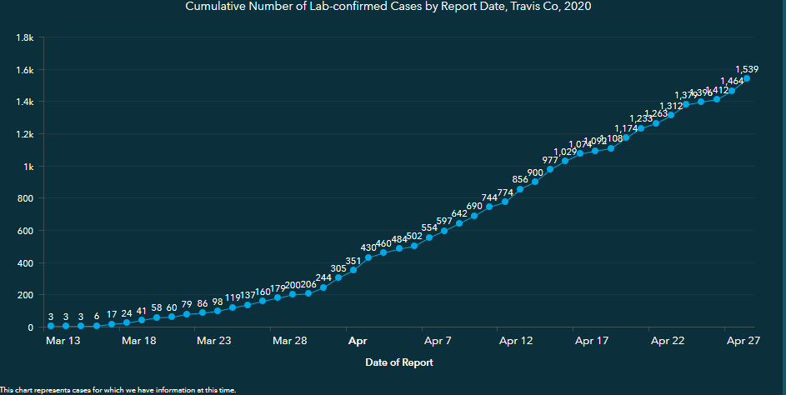Click the Apr 12 x-axis date label
The image size is (786, 395).
(x=515, y=341)
